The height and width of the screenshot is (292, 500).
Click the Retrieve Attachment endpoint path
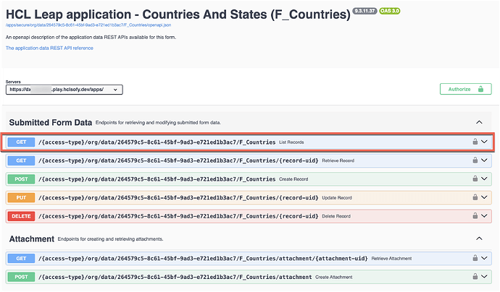click(203, 258)
